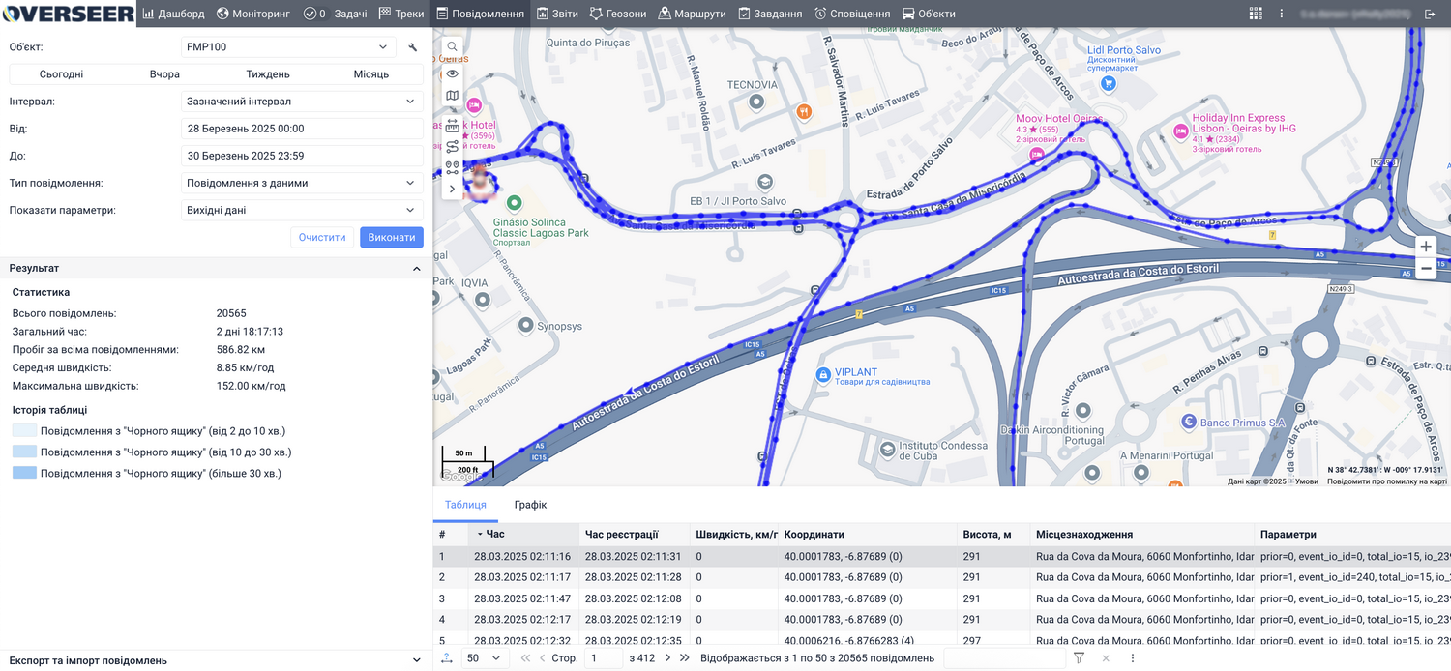The height and width of the screenshot is (671, 1451).
Task: Click the До date field
Action: point(302,156)
